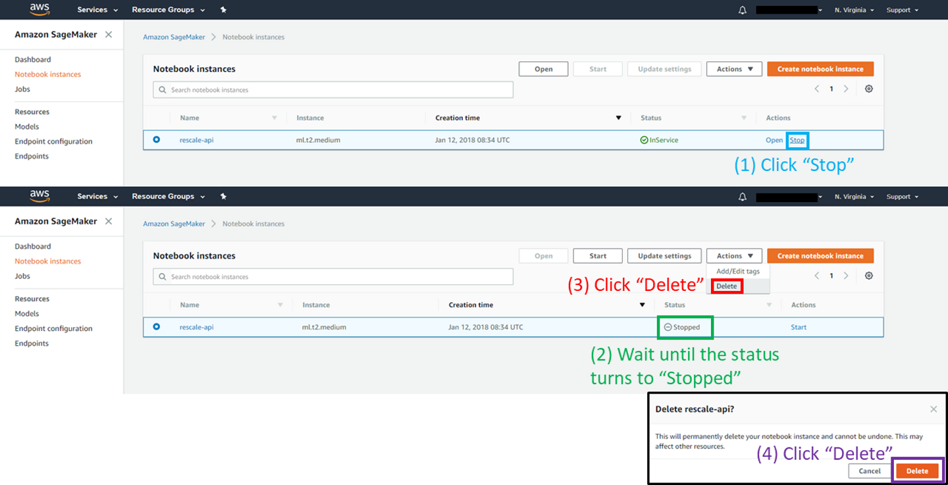Choose Delete from the Actions menu
This screenshot has width=948, height=485.
tap(727, 286)
